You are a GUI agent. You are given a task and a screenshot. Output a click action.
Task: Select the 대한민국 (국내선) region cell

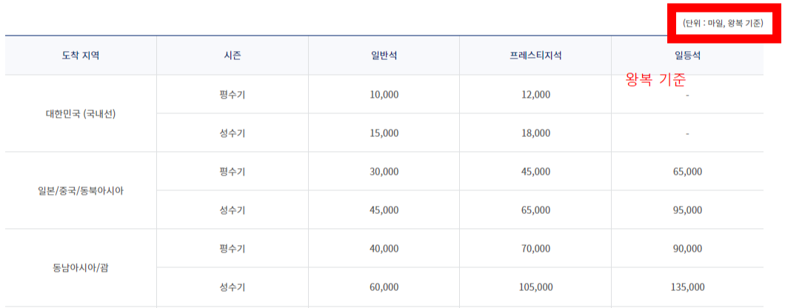81,114
